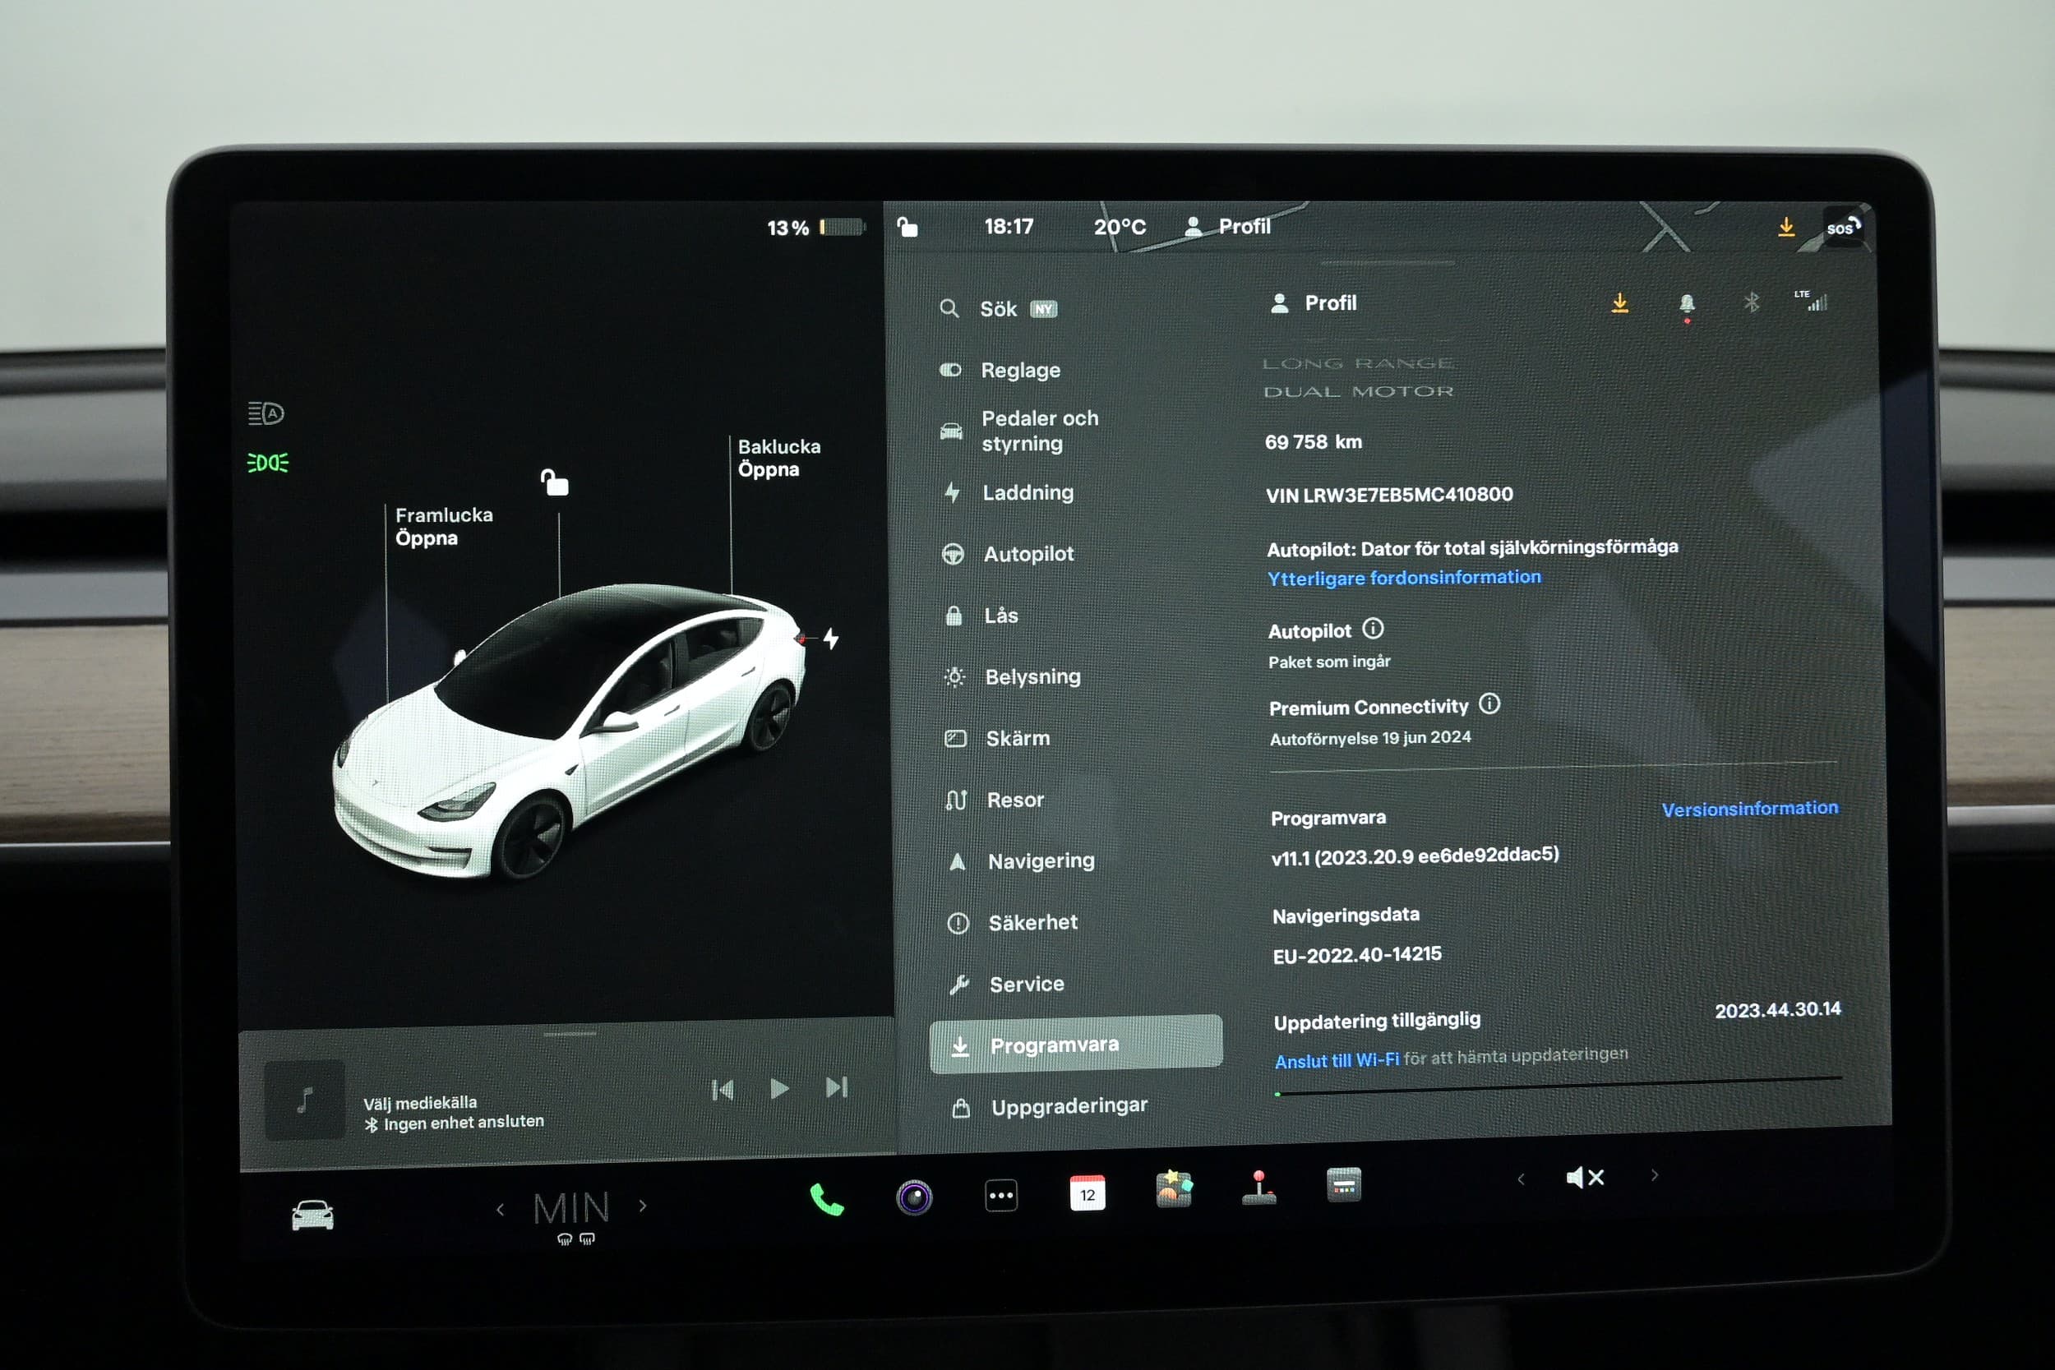Viewport: 2055px width, 1370px height.
Task: Open Bluetooth settings icon
Action: pos(1751,302)
